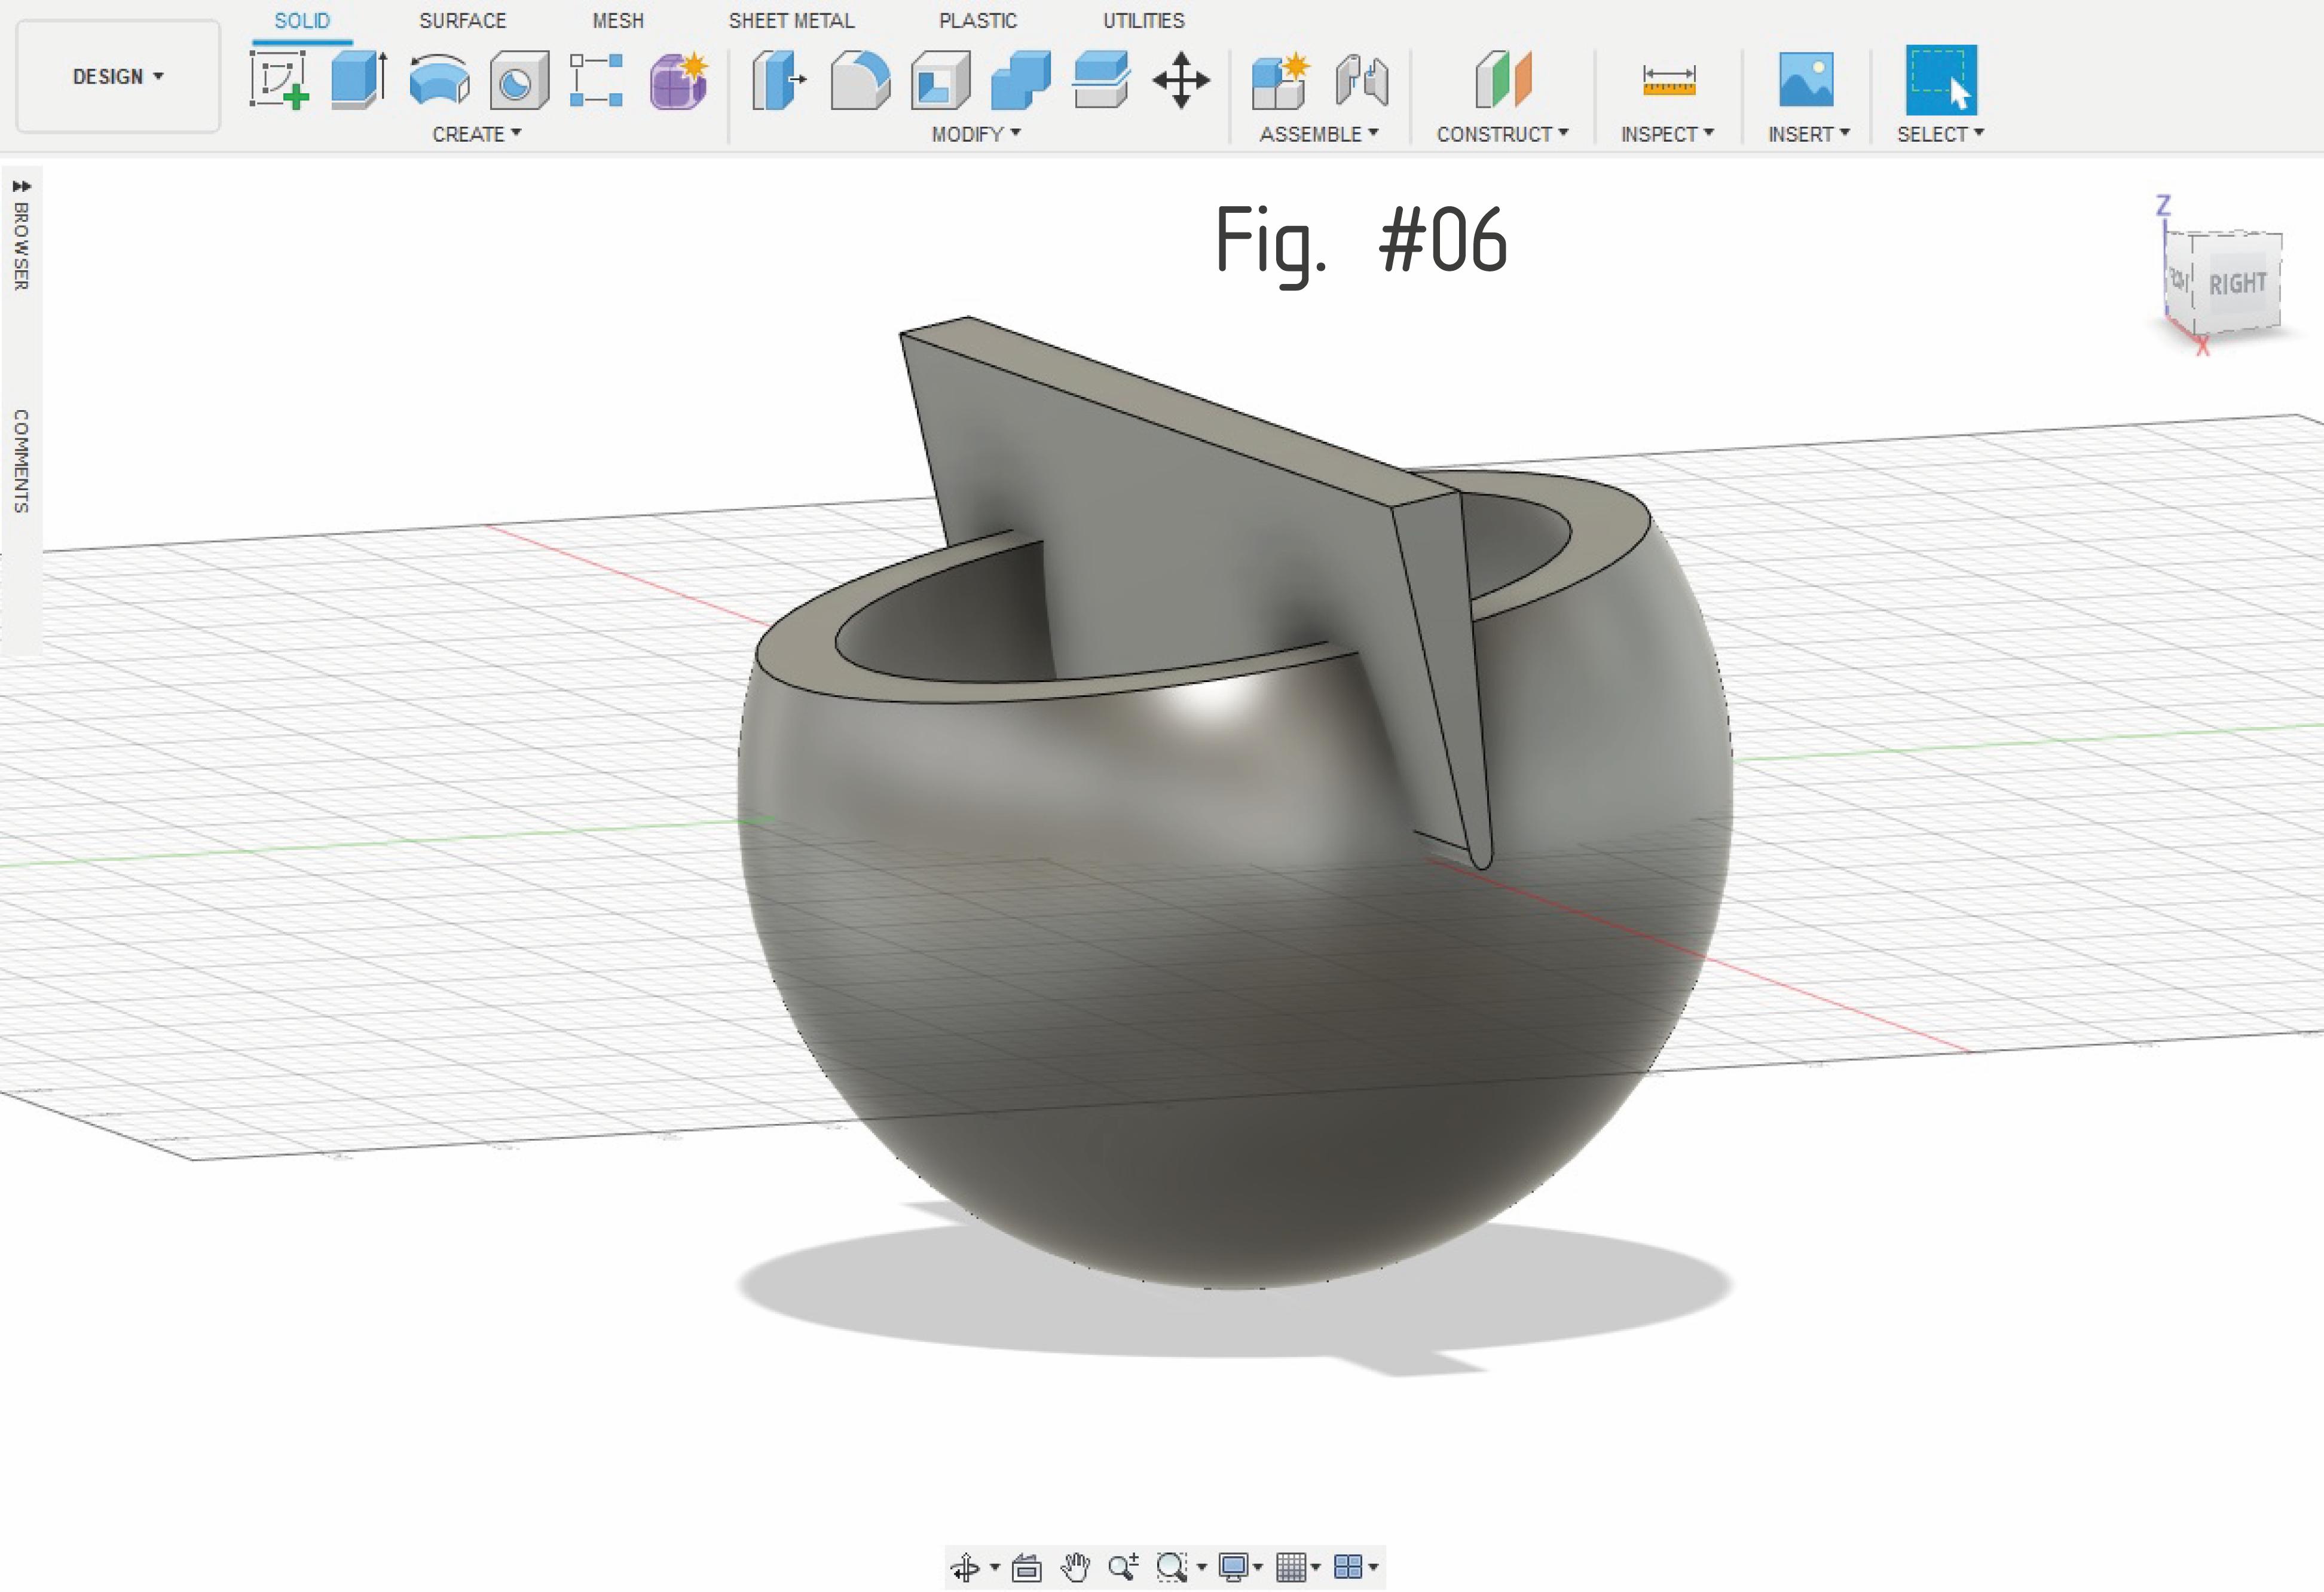The height and width of the screenshot is (1592, 2324).
Task: Select the Rectangular Pattern tool
Action: [596, 80]
